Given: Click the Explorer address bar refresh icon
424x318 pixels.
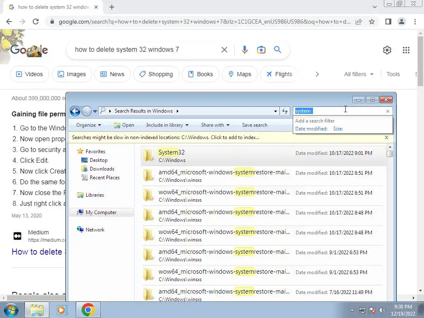Looking at the screenshot, I should 285,111.
